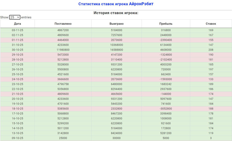This screenshot has height=141, width=232.
Task: Click the -2390400 profit cell
Action: tap(166, 40)
